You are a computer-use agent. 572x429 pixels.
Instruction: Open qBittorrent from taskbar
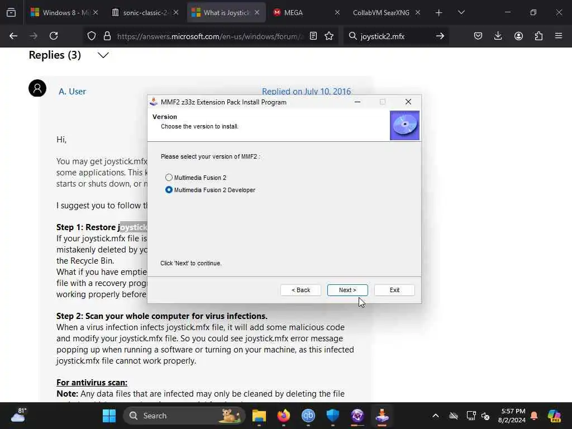tap(308, 416)
